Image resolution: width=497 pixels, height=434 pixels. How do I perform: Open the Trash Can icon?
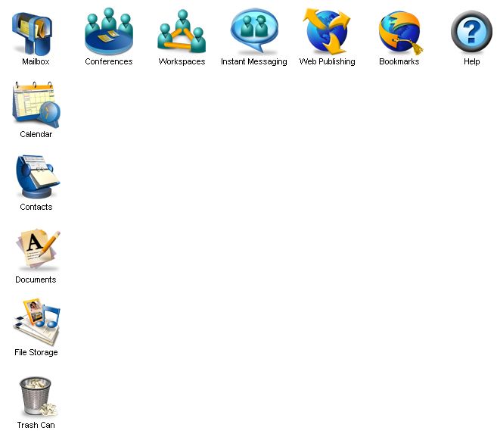pyautogui.click(x=37, y=397)
